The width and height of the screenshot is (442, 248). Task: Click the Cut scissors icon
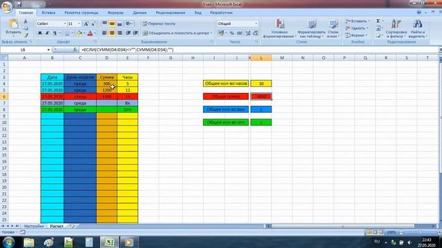tap(26, 22)
